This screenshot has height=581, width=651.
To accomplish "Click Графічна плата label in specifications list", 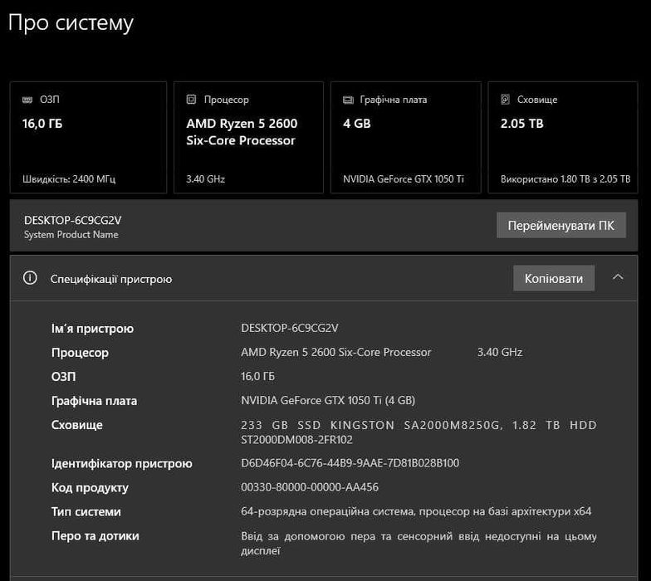I will tap(95, 401).
